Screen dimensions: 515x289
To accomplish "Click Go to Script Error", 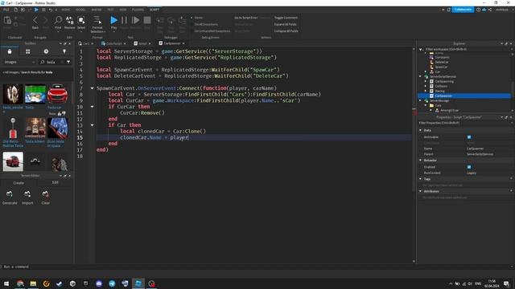I will click(246, 18).
